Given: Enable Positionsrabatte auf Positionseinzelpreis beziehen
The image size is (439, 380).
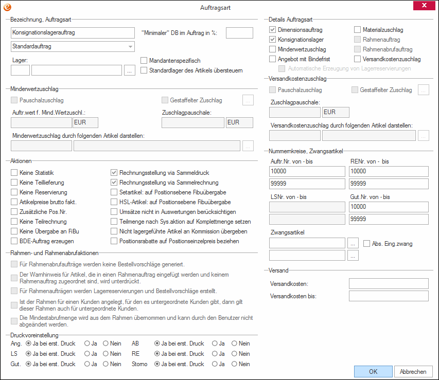Looking at the screenshot, I should 114,241.
